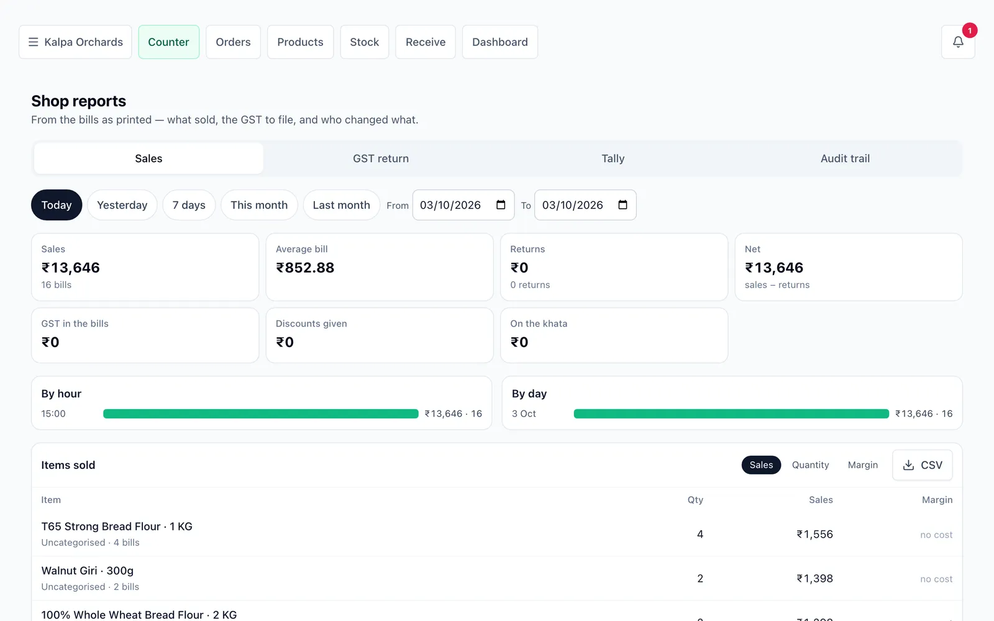Open notifications bell

[958, 42]
